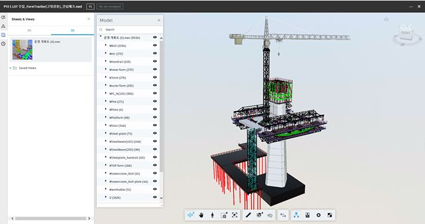Open the Properties panel icon

coord(307,215)
